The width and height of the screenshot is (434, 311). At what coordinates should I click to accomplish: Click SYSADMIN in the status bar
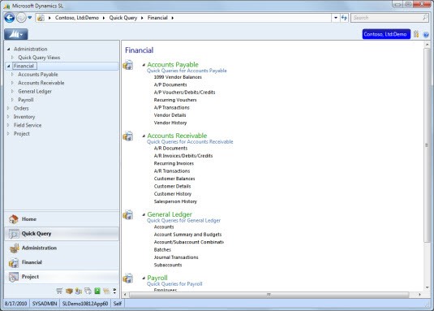click(x=45, y=304)
